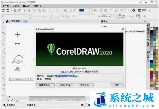The height and width of the screenshot is (109, 159).
Task: Pick the red palette swatch
Action: 152,72
